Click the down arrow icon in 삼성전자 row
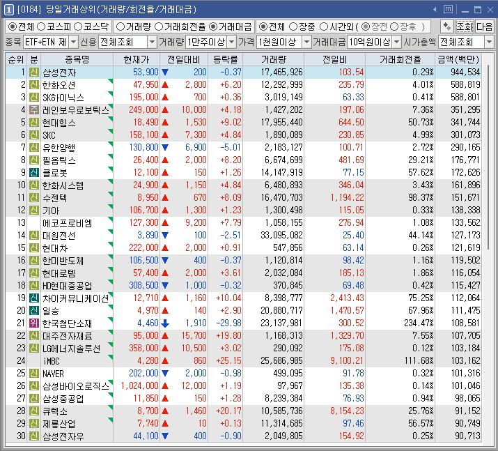This screenshot has height=451, width=498. pos(165,72)
